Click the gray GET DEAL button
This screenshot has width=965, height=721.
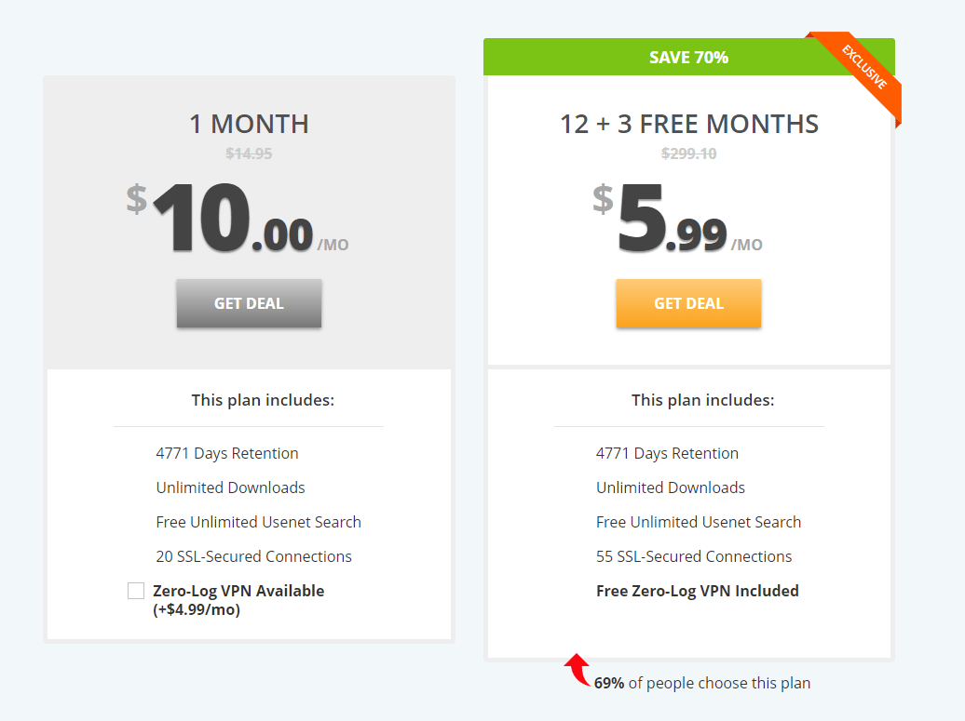click(249, 303)
